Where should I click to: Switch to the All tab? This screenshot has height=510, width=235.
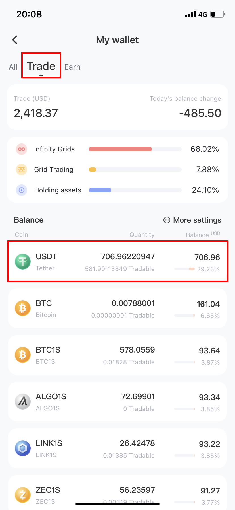[x=13, y=67]
